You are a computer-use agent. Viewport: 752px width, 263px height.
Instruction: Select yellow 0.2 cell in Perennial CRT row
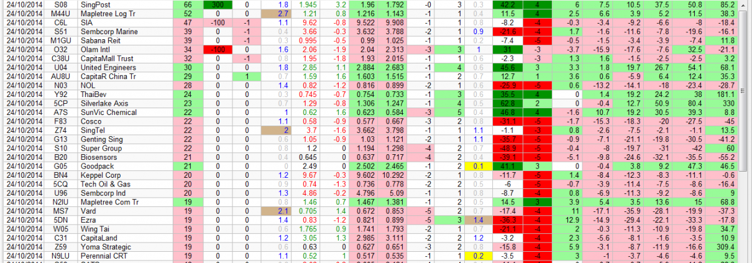[477, 256]
